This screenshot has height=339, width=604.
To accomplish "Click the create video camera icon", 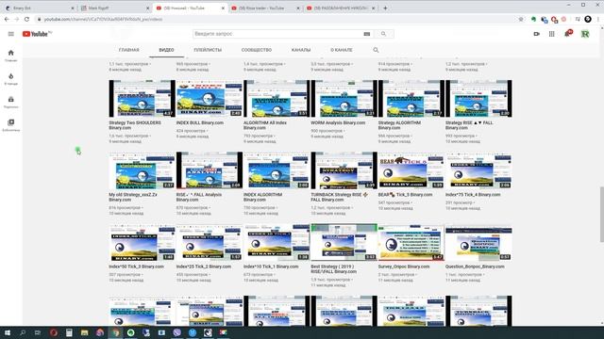I will [x=537, y=34].
